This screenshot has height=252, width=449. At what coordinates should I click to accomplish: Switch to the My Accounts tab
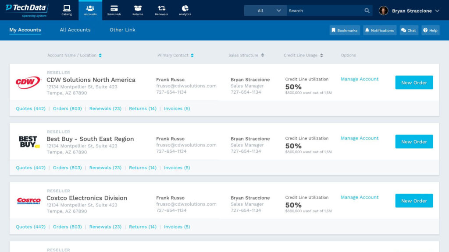(x=25, y=30)
